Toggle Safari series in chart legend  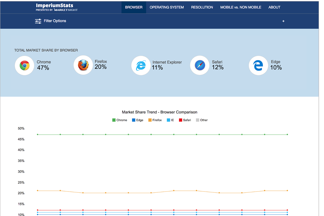[185, 120]
